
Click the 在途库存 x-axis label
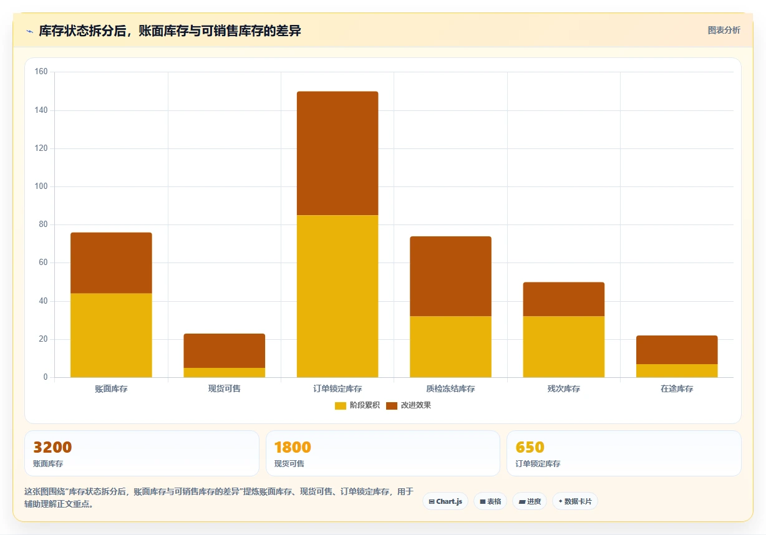[677, 389]
